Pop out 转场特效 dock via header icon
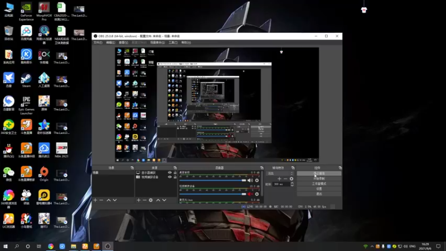 point(293,168)
